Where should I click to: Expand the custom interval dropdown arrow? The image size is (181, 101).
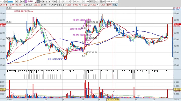point(84,1)
